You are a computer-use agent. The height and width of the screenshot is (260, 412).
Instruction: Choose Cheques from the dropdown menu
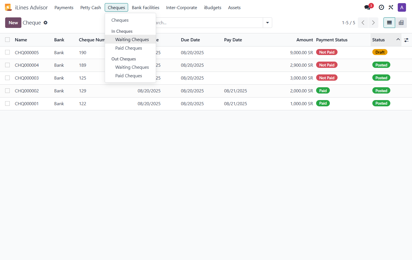tap(130, 20)
